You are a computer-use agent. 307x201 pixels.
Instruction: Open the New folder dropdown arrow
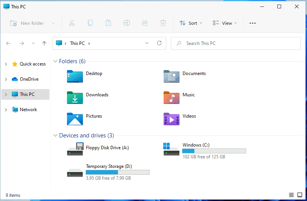click(x=53, y=23)
